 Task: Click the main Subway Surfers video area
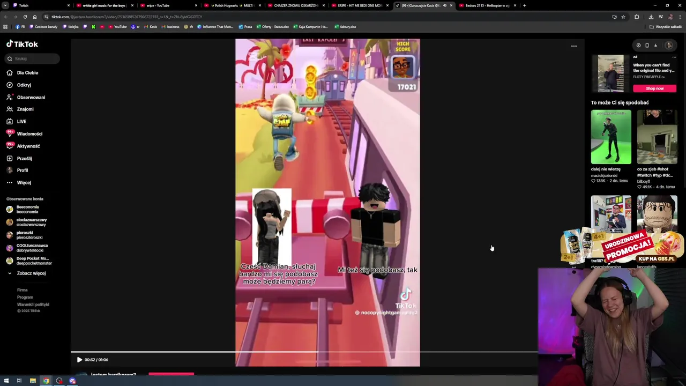coord(327,202)
